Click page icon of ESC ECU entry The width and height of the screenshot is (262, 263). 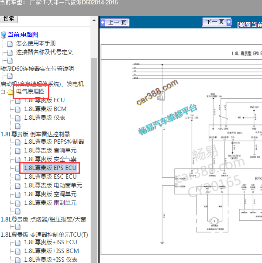[x=18, y=177]
